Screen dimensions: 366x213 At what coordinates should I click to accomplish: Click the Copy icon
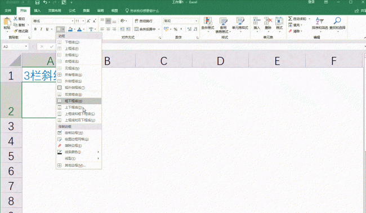pos(16,25)
